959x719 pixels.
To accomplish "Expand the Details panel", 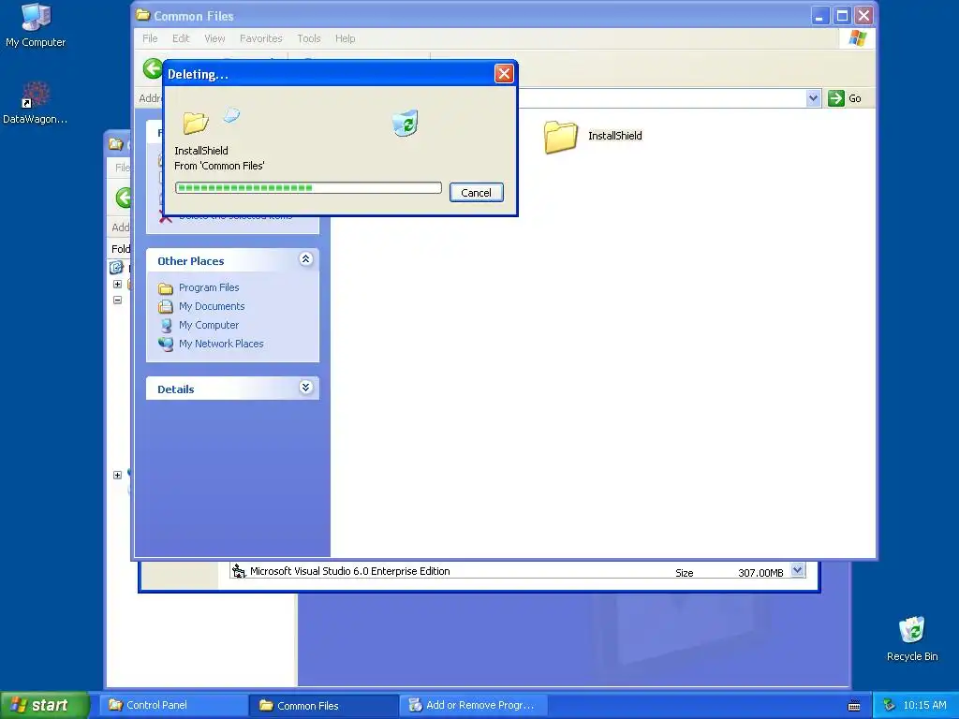I will [306, 388].
